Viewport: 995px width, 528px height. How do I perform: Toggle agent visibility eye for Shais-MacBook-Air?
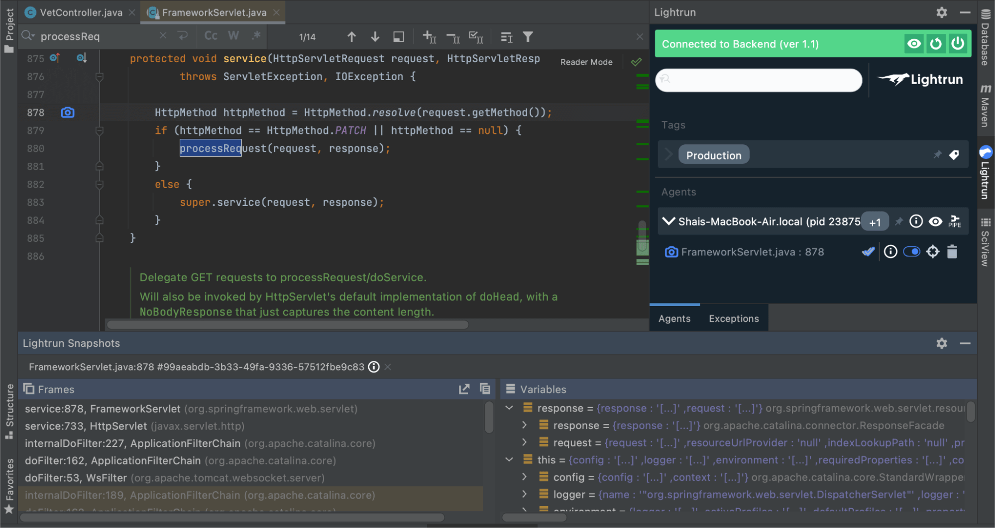tap(935, 221)
